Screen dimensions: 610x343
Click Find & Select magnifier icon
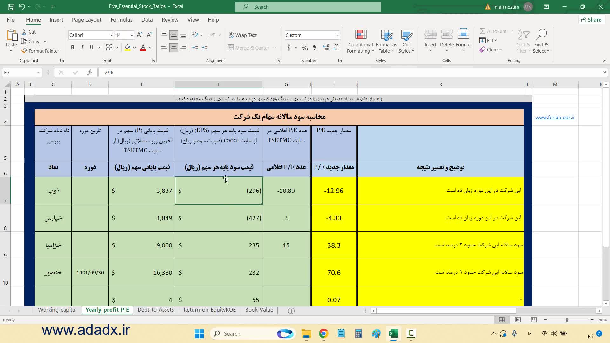coord(541,34)
